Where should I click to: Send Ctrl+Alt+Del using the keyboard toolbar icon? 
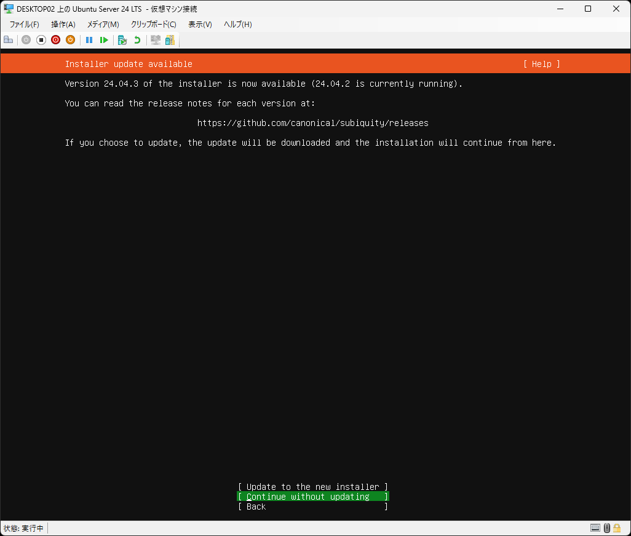click(x=9, y=40)
